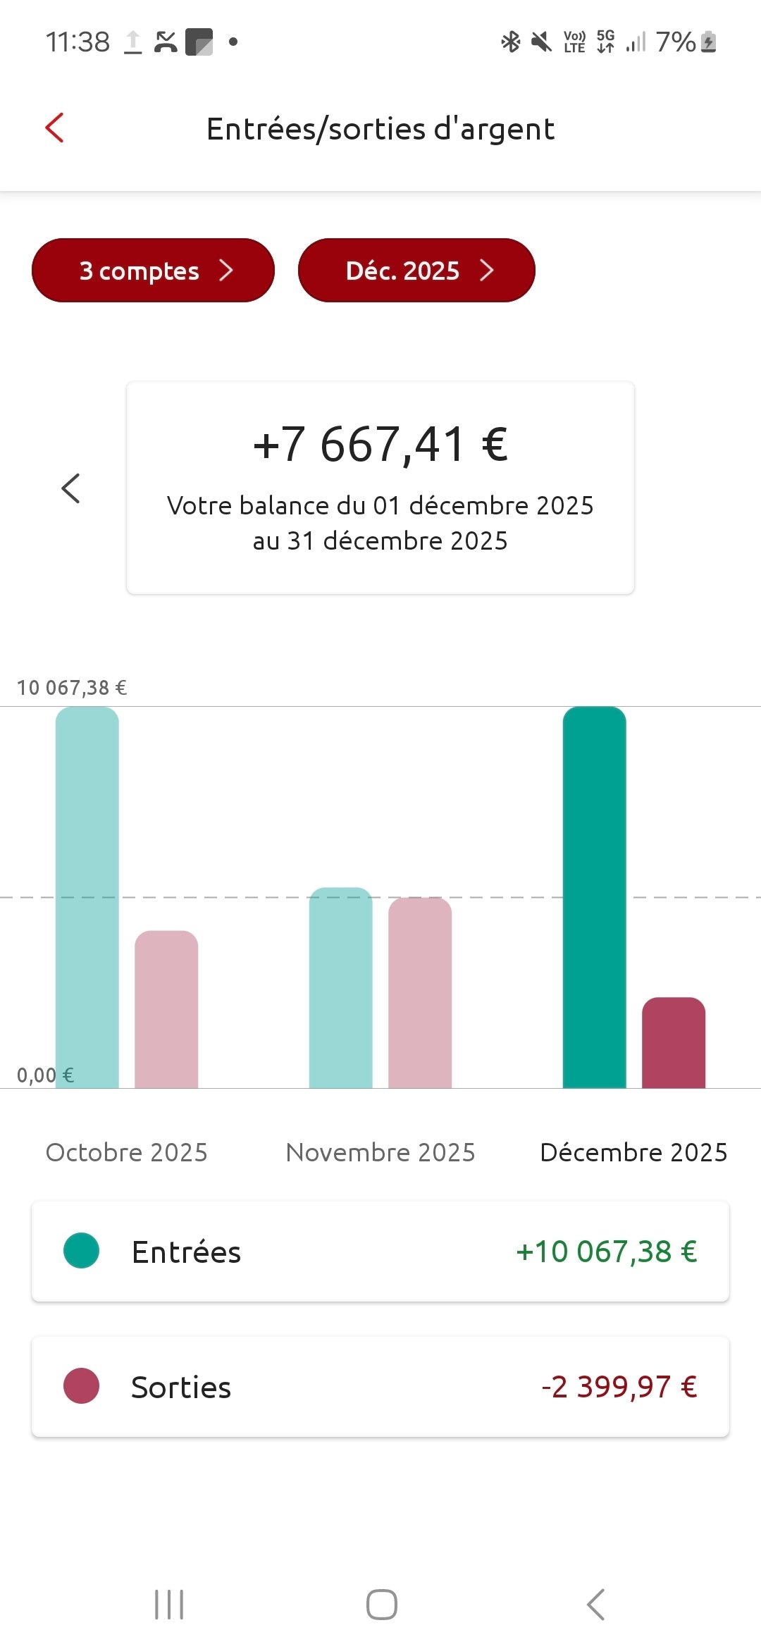Screen dimensions: 761x1649
Task: Select Décembre 2025 month label
Action: (633, 1152)
